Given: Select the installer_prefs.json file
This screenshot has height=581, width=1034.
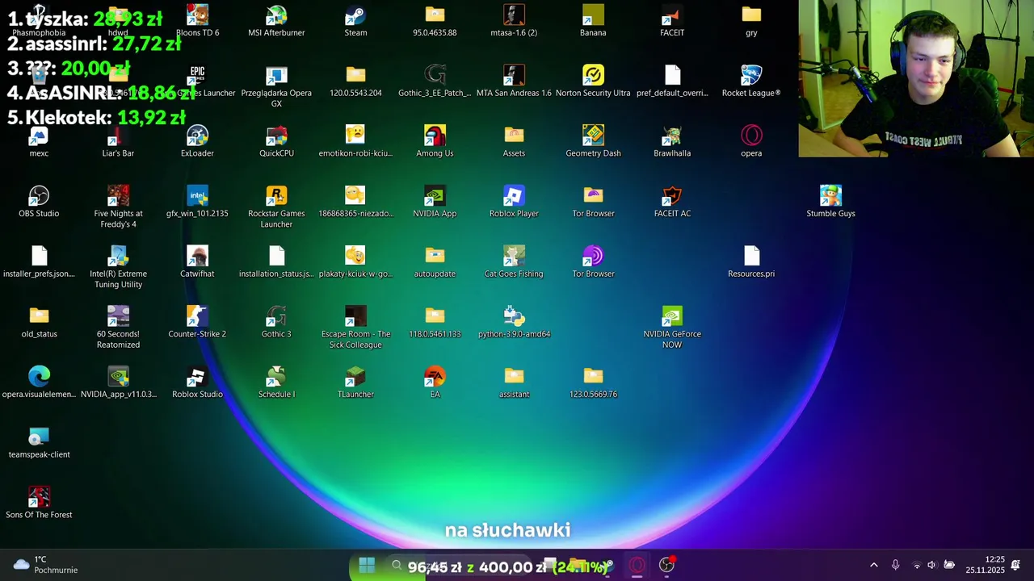Looking at the screenshot, I should click(x=39, y=262).
